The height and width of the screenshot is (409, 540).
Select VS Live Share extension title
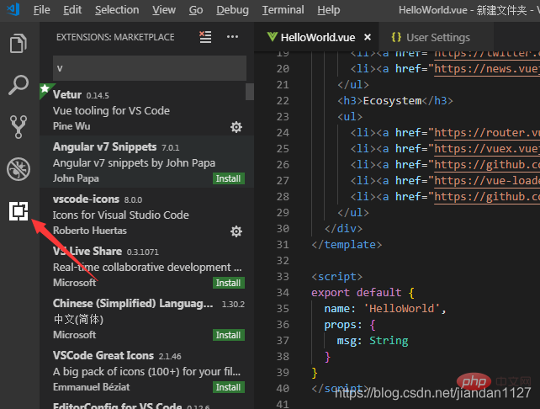[x=87, y=251]
